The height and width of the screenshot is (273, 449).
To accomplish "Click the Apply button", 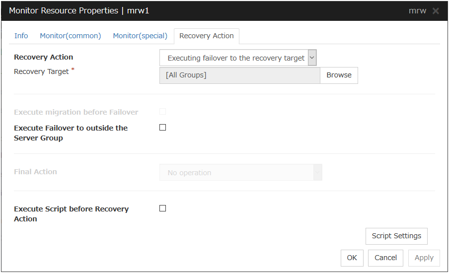I will tap(424, 258).
